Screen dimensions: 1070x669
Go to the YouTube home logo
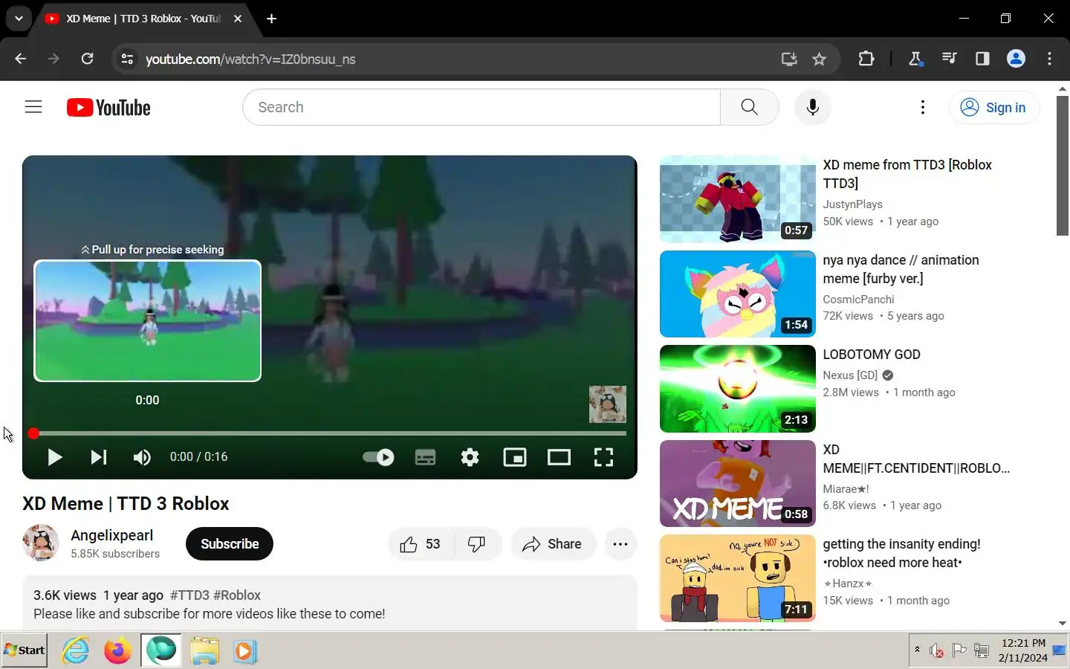click(x=108, y=108)
